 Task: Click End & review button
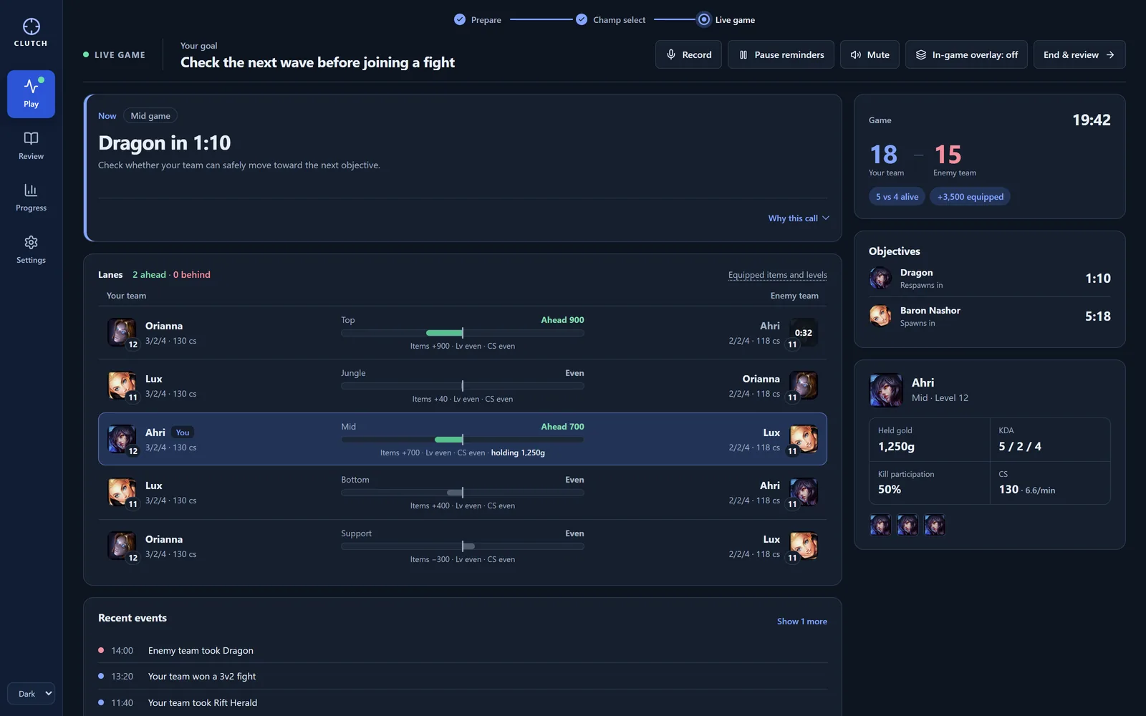(x=1079, y=54)
